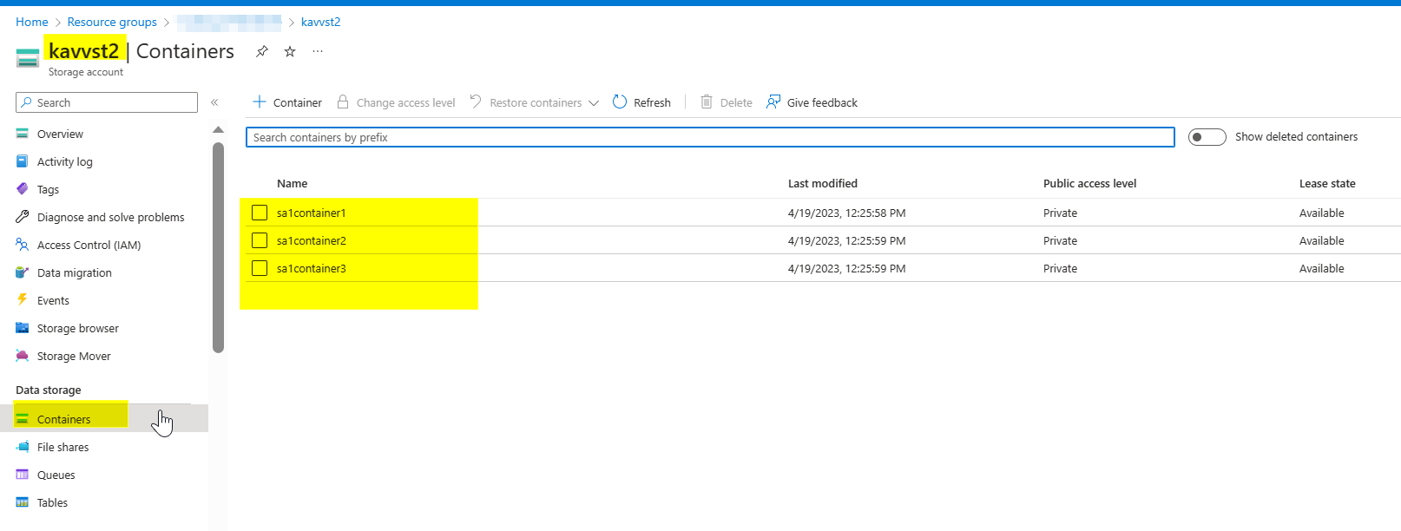This screenshot has width=1401, height=531.
Task: Click the storage account icon beside kavvst2
Action: tap(28, 58)
